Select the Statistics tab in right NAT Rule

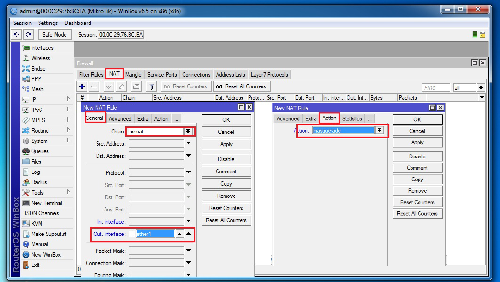(352, 119)
